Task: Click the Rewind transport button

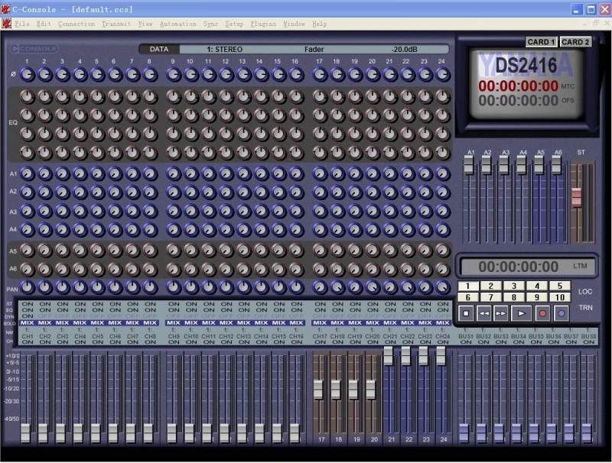Action: pyautogui.click(x=483, y=313)
